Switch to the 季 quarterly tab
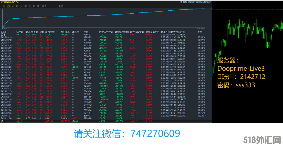283x147 pixels. [21, 6]
